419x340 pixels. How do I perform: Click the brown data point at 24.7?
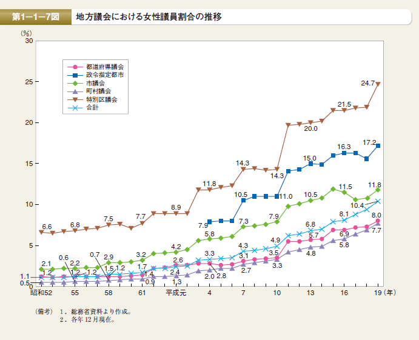tap(378, 84)
